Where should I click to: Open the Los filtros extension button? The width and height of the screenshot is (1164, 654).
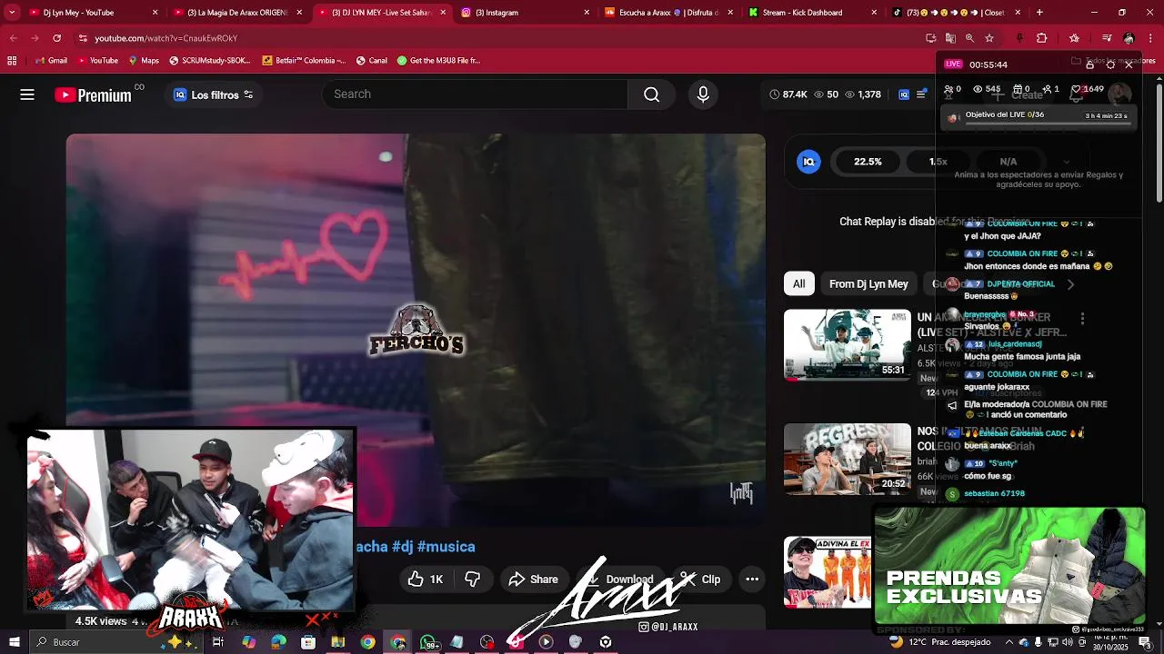click(214, 94)
